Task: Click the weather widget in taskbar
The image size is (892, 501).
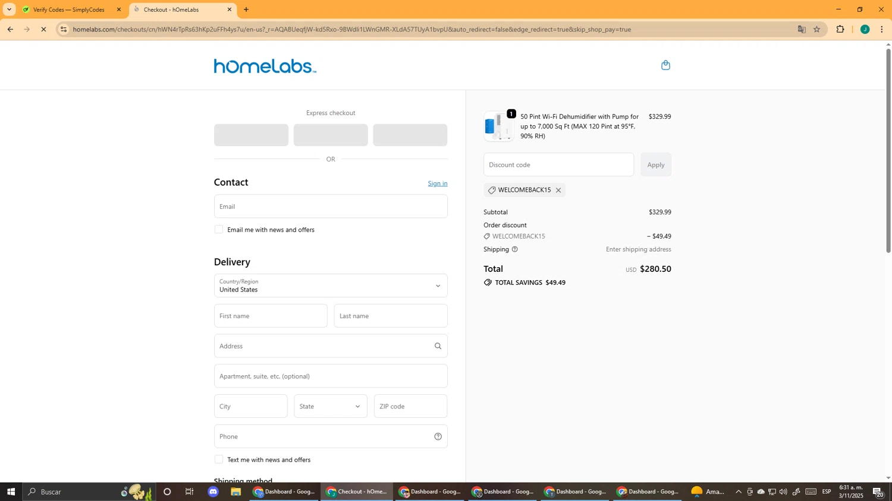Action: pos(708,492)
